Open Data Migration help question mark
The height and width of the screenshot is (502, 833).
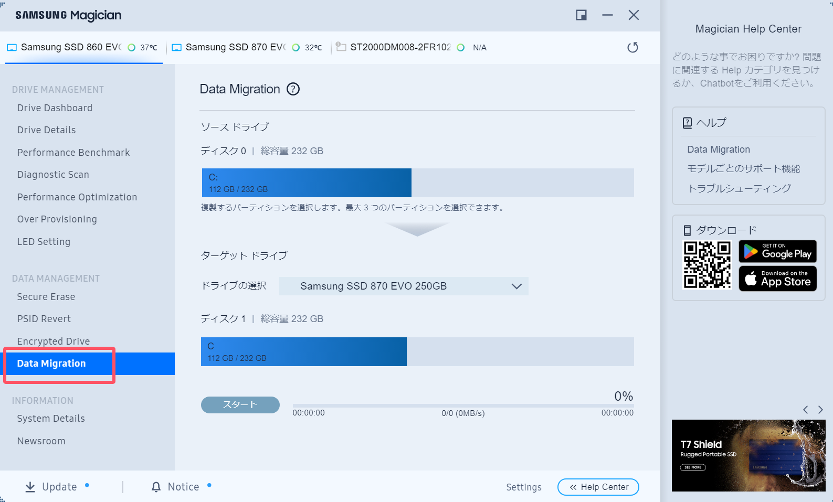point(293,89)
